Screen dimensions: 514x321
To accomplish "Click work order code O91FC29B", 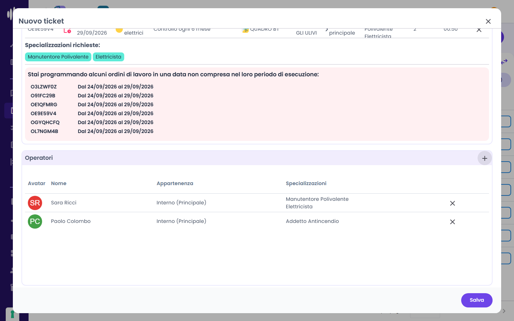I will tap(43, 96).
